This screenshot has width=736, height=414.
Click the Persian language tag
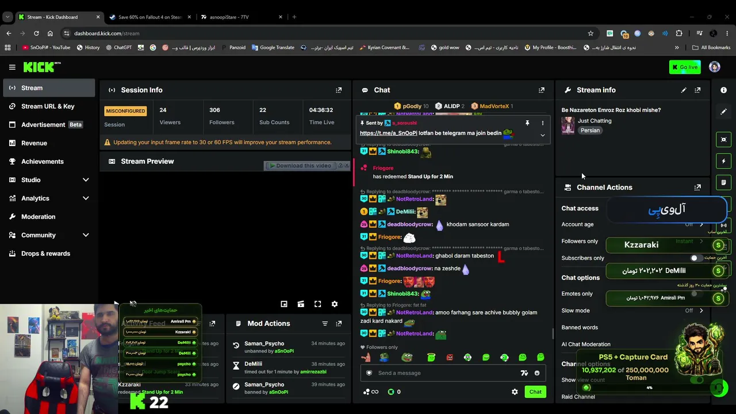pos(590,131)
